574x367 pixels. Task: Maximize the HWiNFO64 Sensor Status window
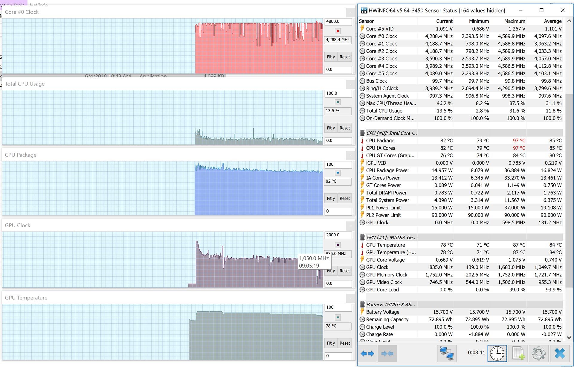coord(541,10)
